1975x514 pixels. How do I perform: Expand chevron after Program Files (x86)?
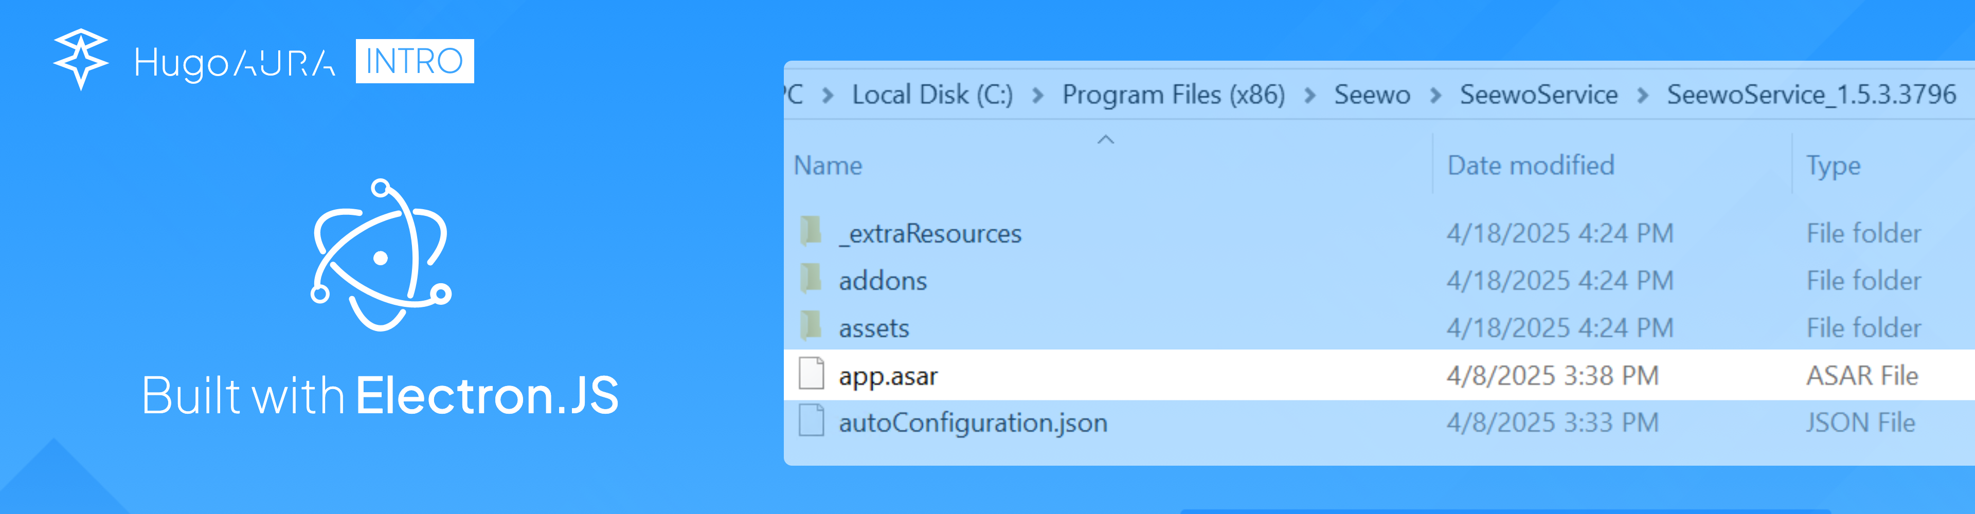pos(1309,96)
